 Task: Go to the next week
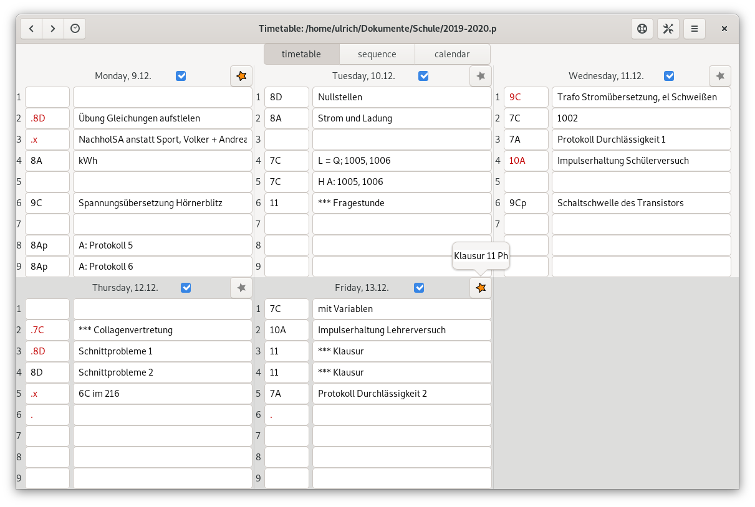click(53, 29)
